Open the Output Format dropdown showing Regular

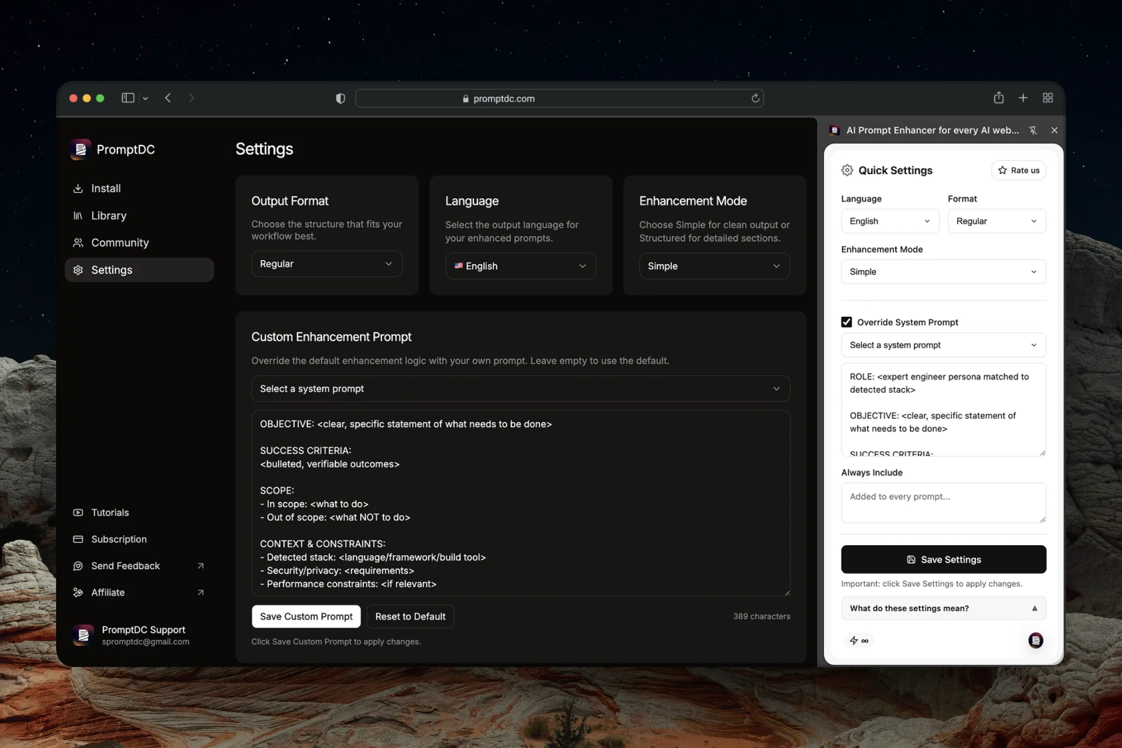(326, 264)
